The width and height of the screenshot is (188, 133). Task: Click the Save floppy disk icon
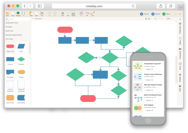23,13
